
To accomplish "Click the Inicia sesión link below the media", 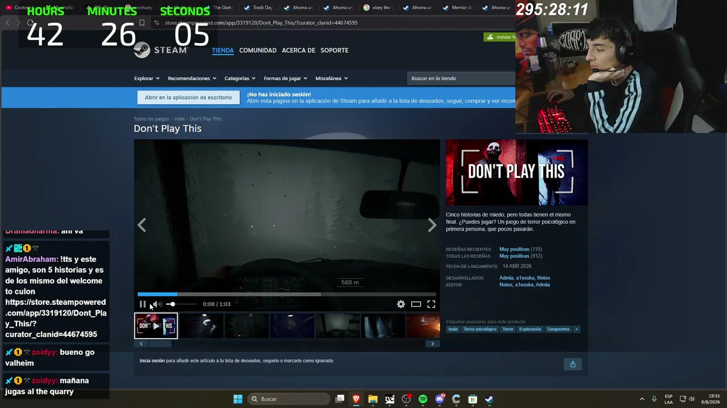I will coord(152,361).
